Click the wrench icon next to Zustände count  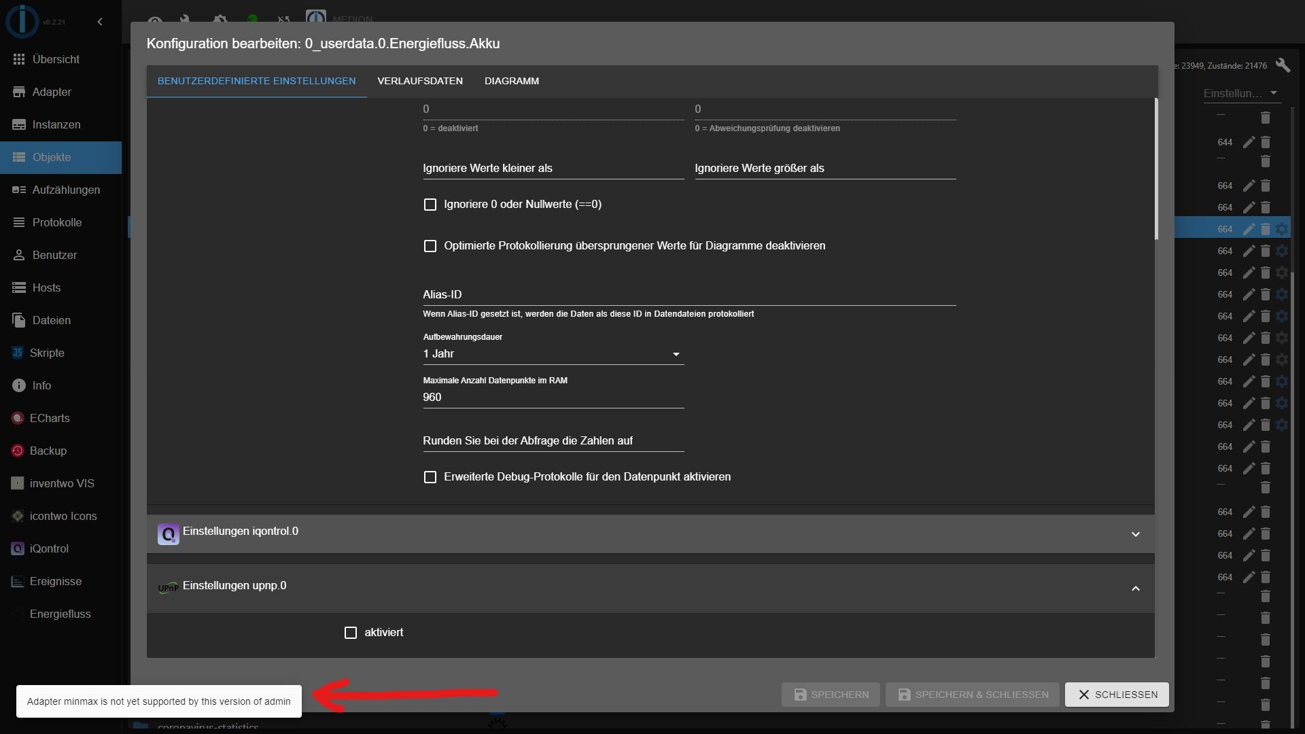coord(1283,65)
